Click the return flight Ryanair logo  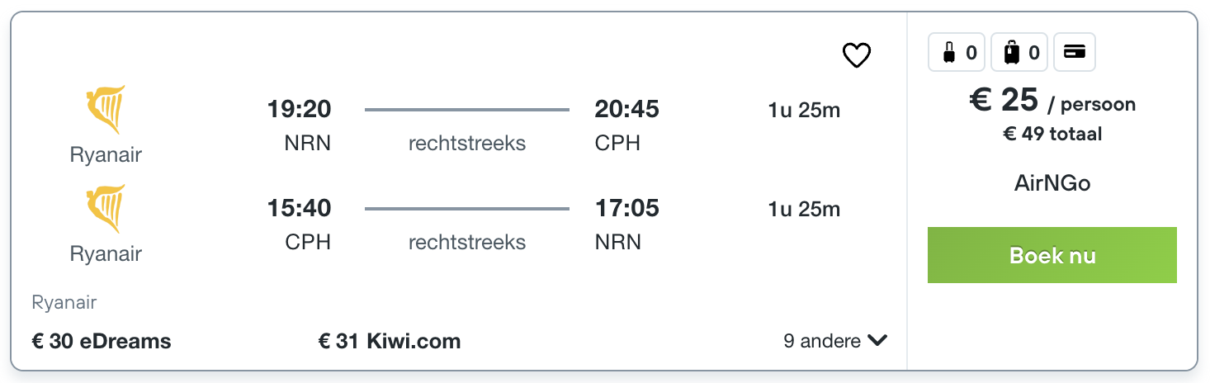[106, 208]
